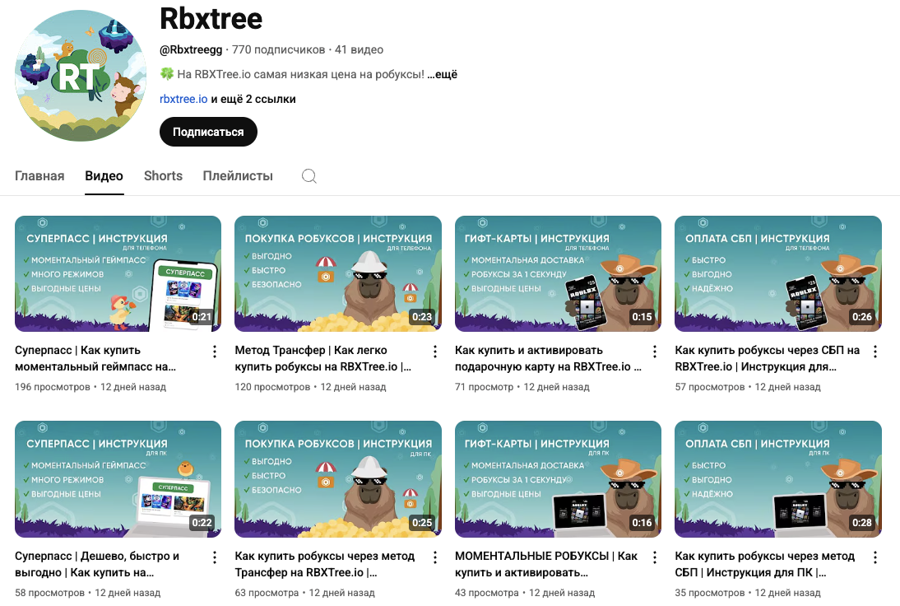900x606 pixels.
Task: Open title 'Как купить робуксы через СБП на RBXTree.io'
Action: tap(768, 358)
